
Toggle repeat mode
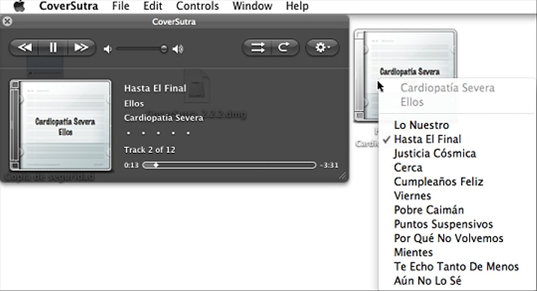coord(284,48)
